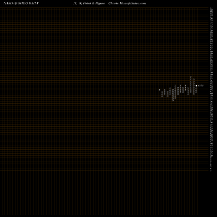Click the leftmost single X on the chart
Image resolution: width=217 pixels, height=217 pixels.
pos(160,90)
